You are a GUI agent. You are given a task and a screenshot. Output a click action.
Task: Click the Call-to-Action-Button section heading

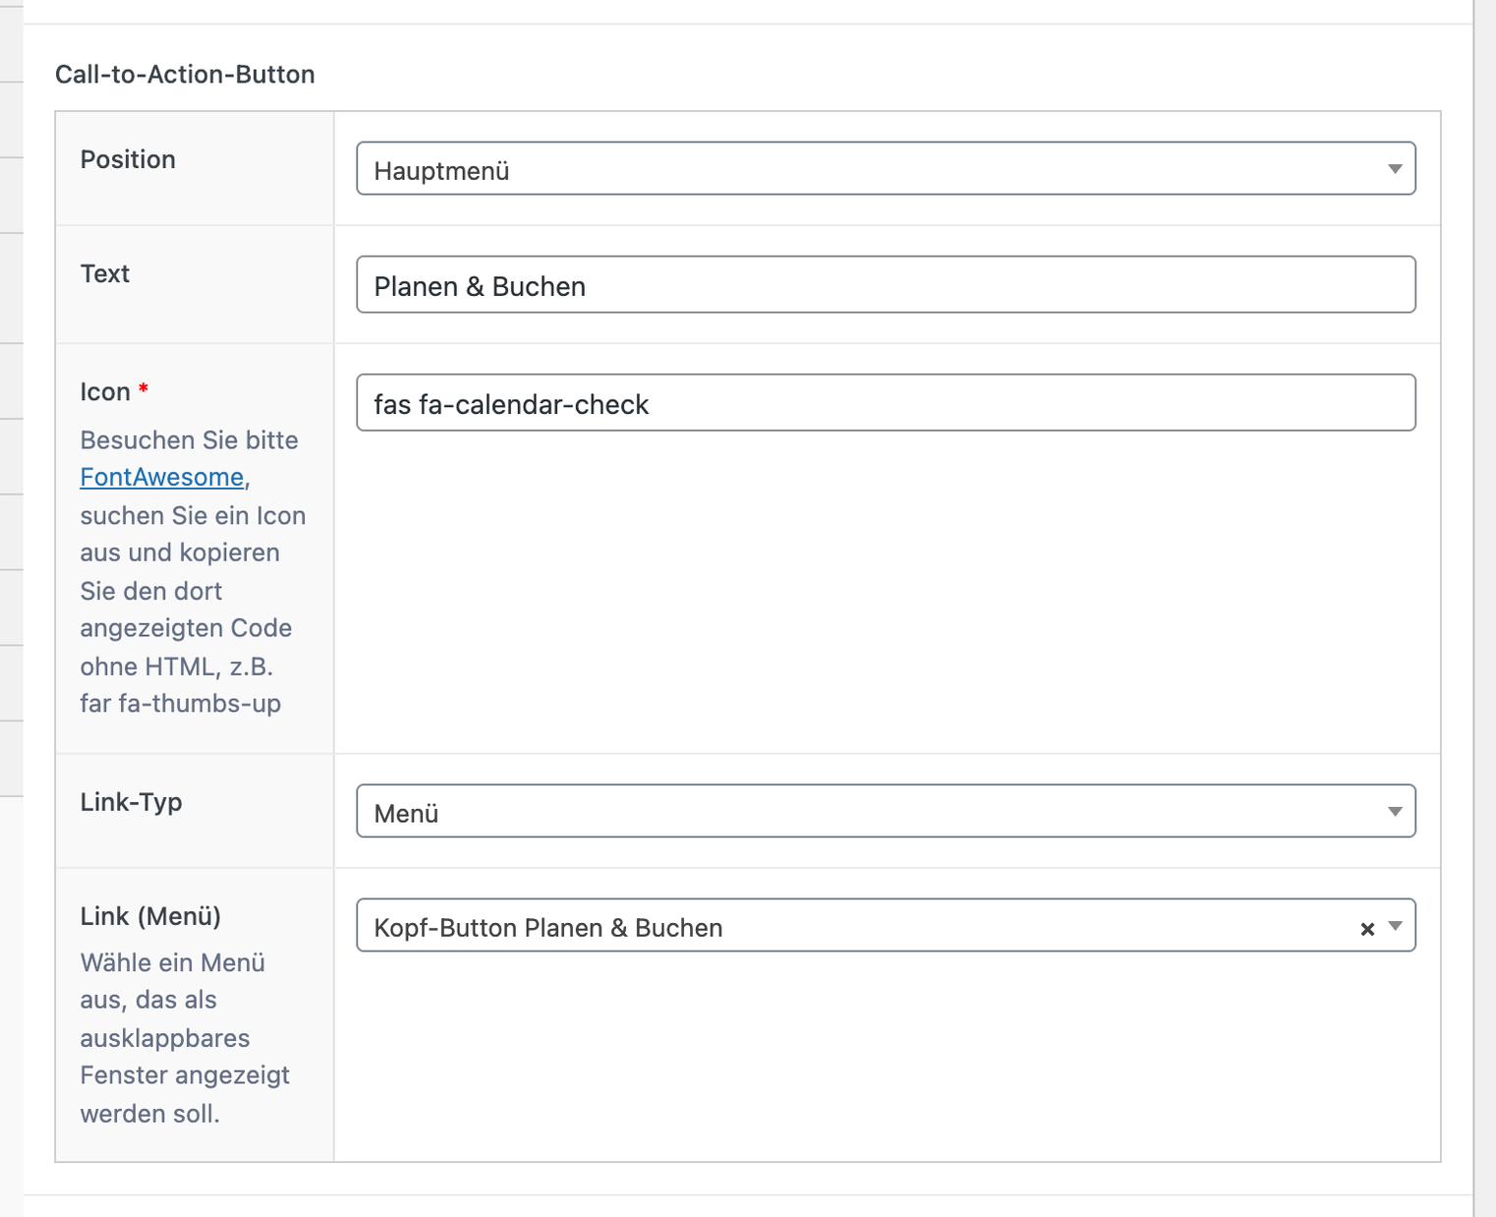coord(185,75)
